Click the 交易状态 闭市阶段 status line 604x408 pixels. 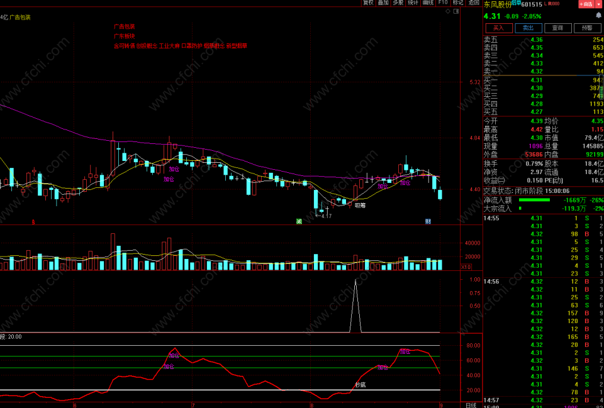pos(527,191)
